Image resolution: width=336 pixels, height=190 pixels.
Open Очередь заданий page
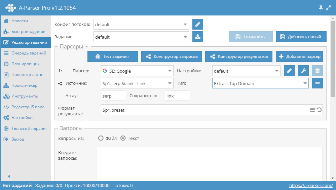(x=26, y=53)
